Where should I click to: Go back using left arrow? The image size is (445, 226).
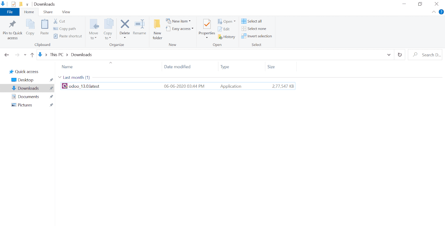point(7,55)
